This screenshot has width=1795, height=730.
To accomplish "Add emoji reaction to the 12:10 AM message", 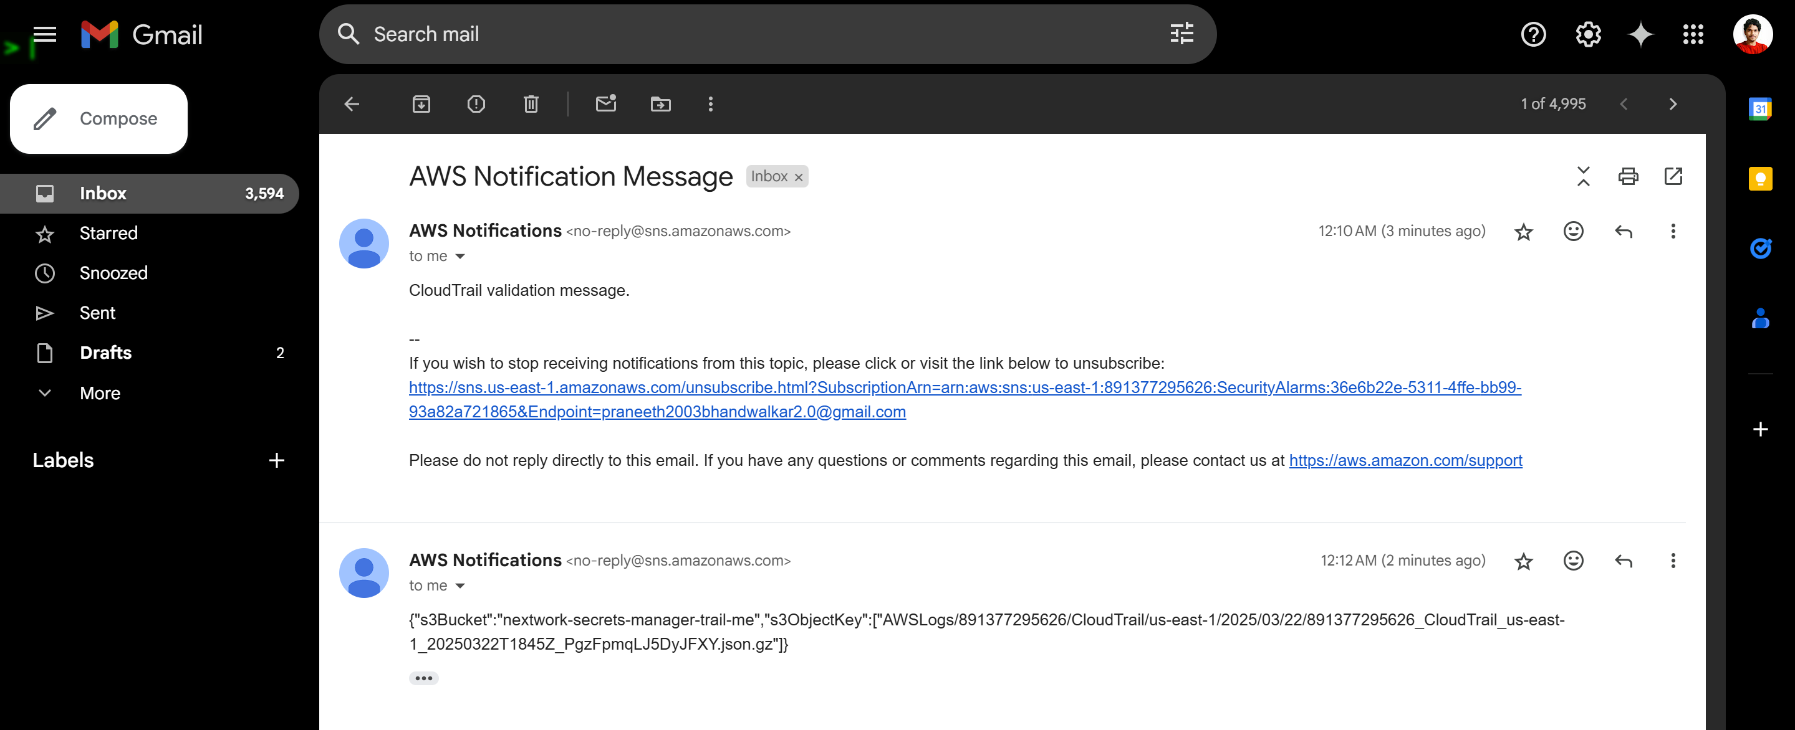I will [1574, 231].
